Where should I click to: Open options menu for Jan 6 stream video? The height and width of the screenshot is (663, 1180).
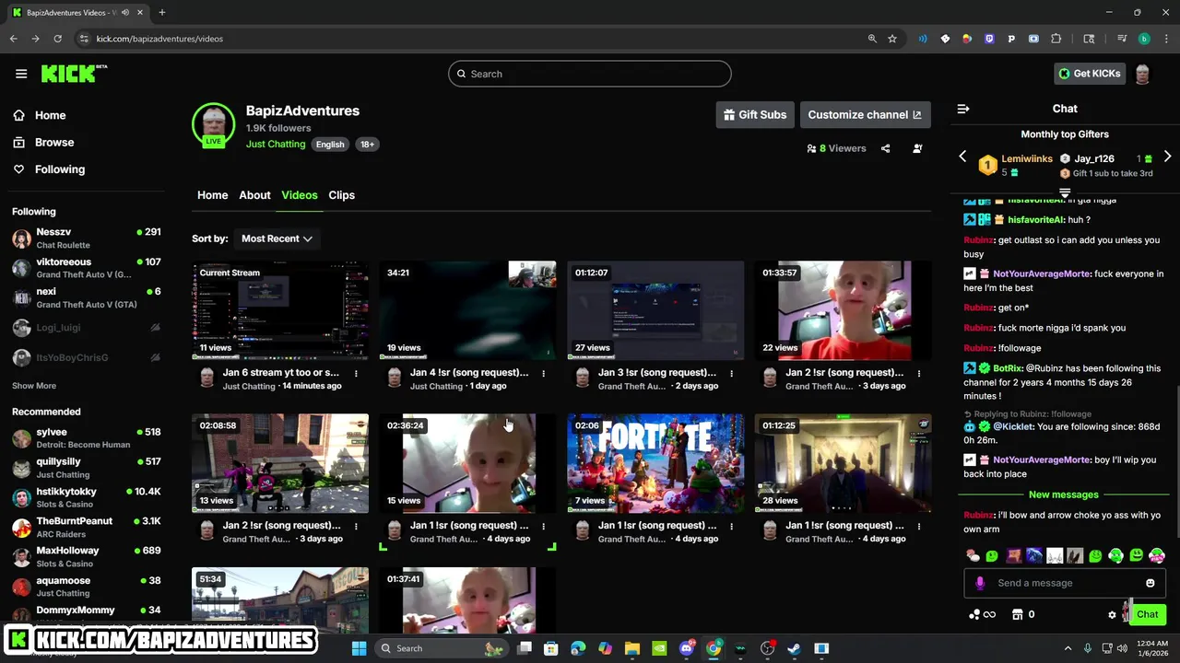coord(356,373)
